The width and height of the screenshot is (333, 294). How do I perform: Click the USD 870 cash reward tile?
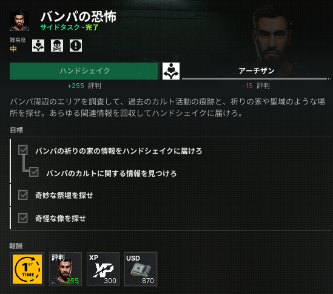click(141, 269)
